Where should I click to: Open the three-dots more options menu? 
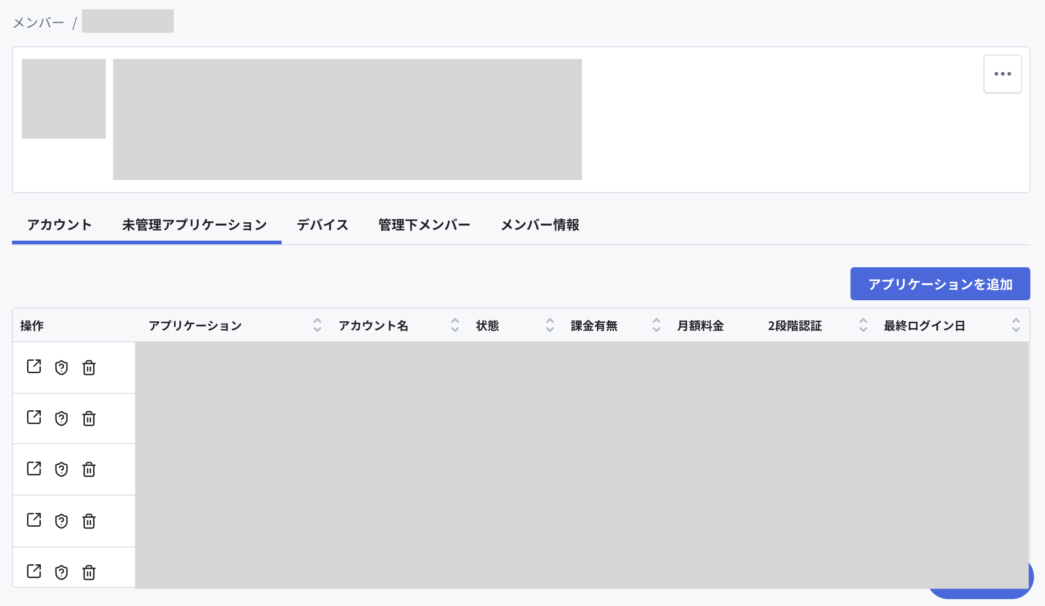pyautogui.click(x=1002, y=74)
